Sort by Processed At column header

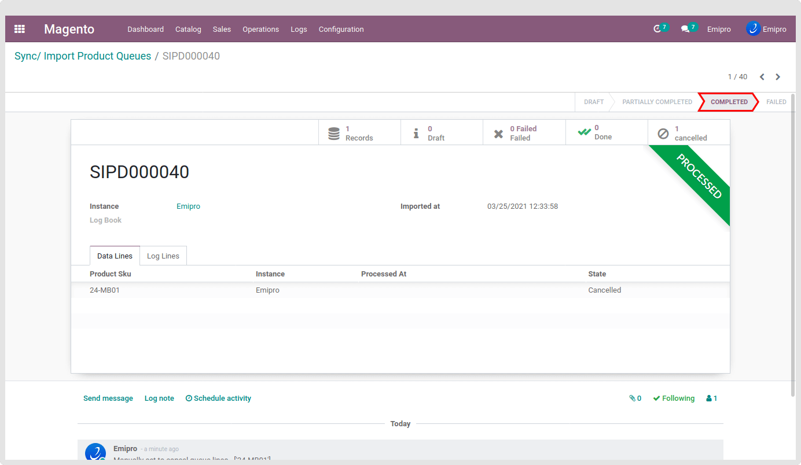coord(384,274)
